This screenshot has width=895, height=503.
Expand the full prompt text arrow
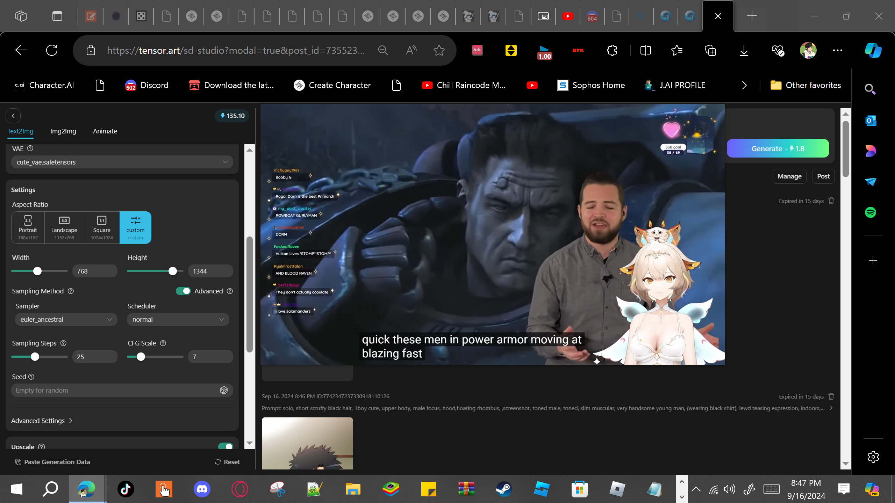(x=831, y=408)
